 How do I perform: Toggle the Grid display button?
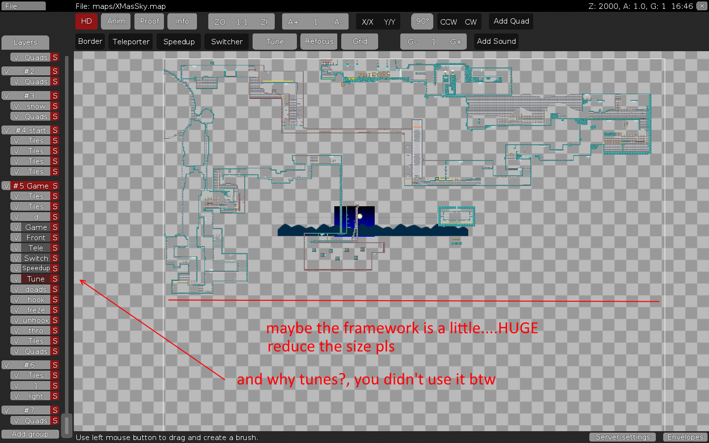point(359,41)
